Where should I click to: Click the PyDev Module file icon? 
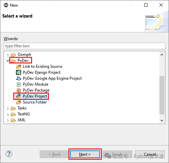point(19,84)
